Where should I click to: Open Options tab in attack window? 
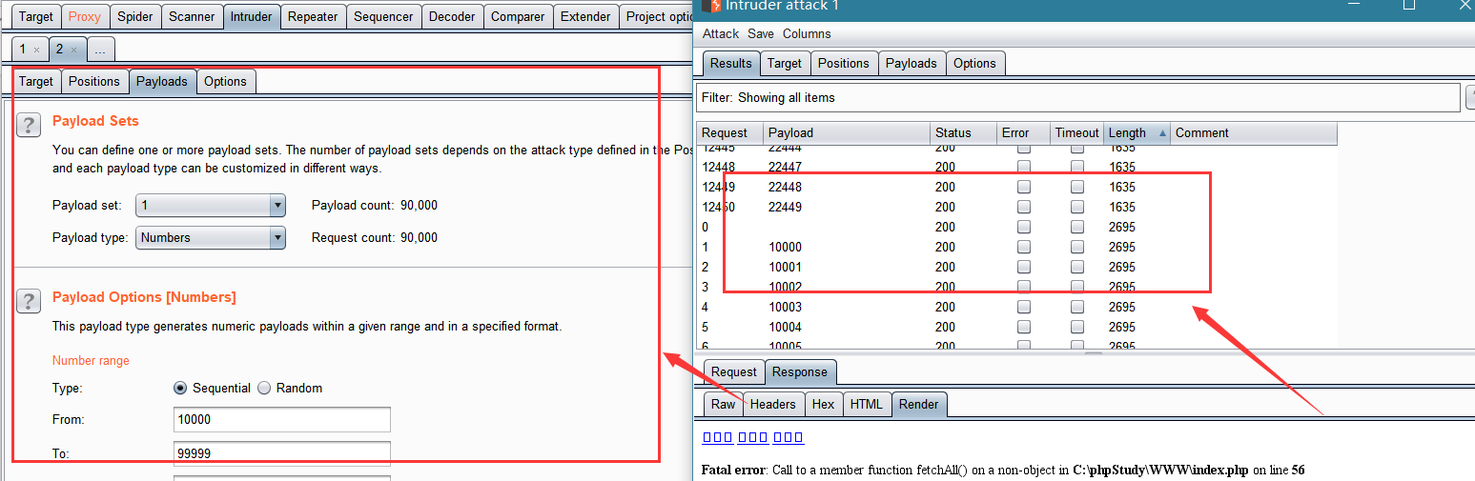pyautogui.click(x=974, y=63)
